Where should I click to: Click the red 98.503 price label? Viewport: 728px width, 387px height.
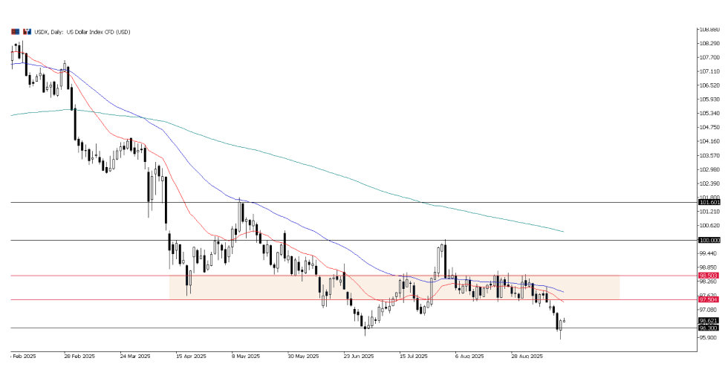point(708,275)
